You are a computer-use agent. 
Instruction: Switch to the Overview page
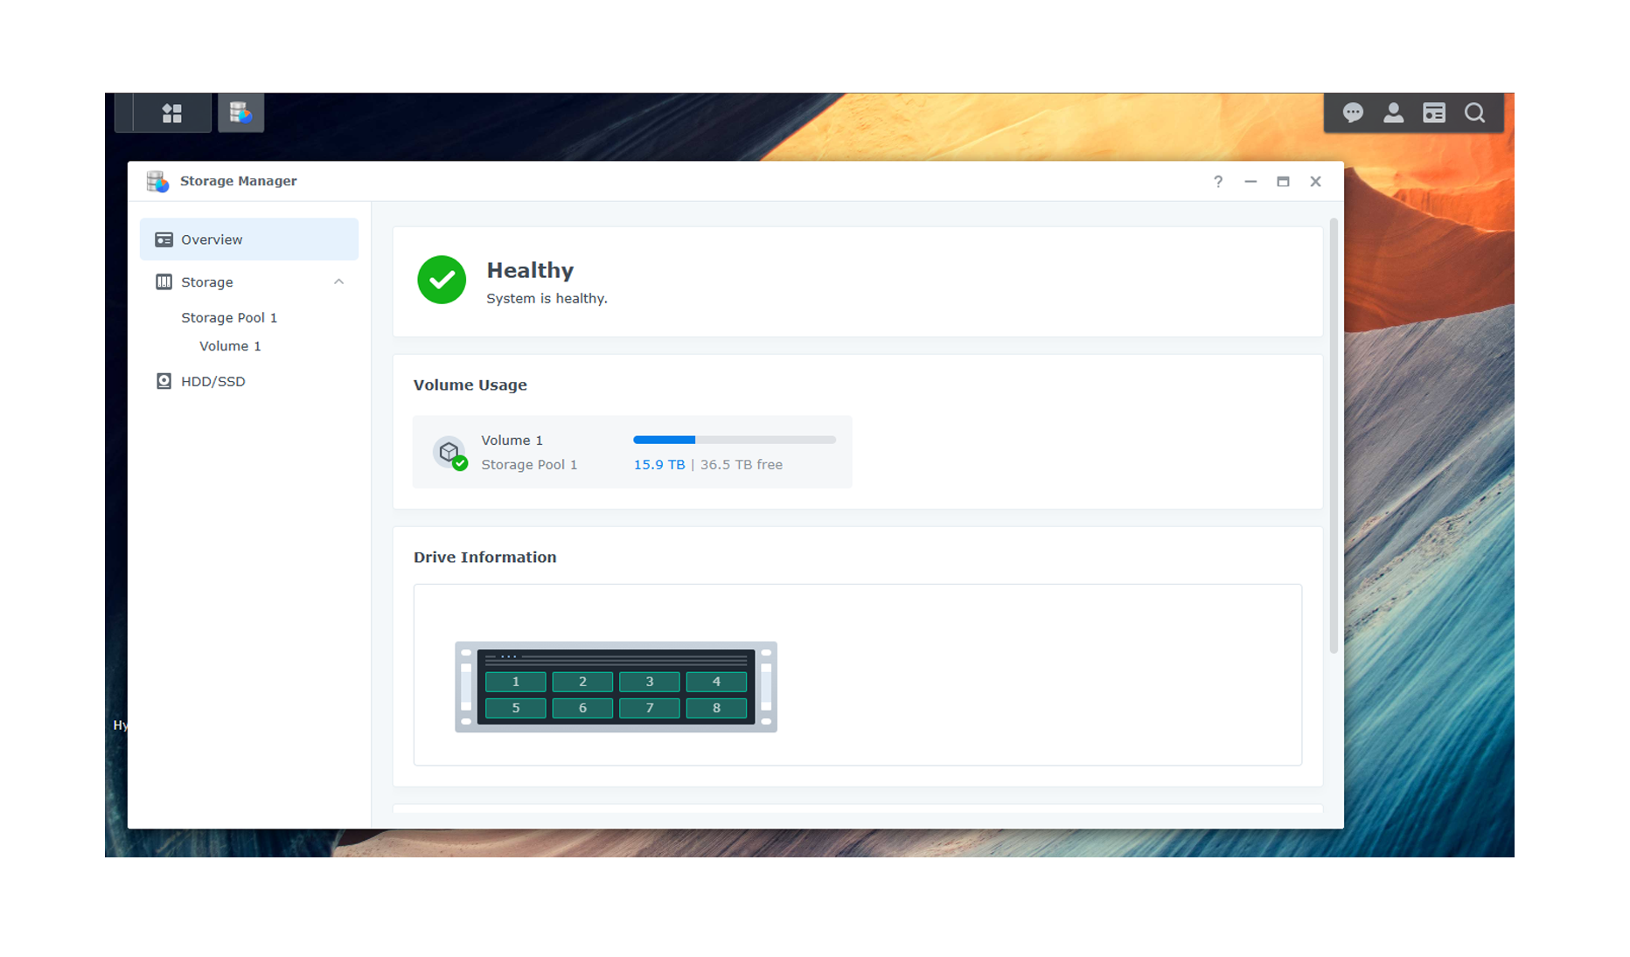(211, 239)
